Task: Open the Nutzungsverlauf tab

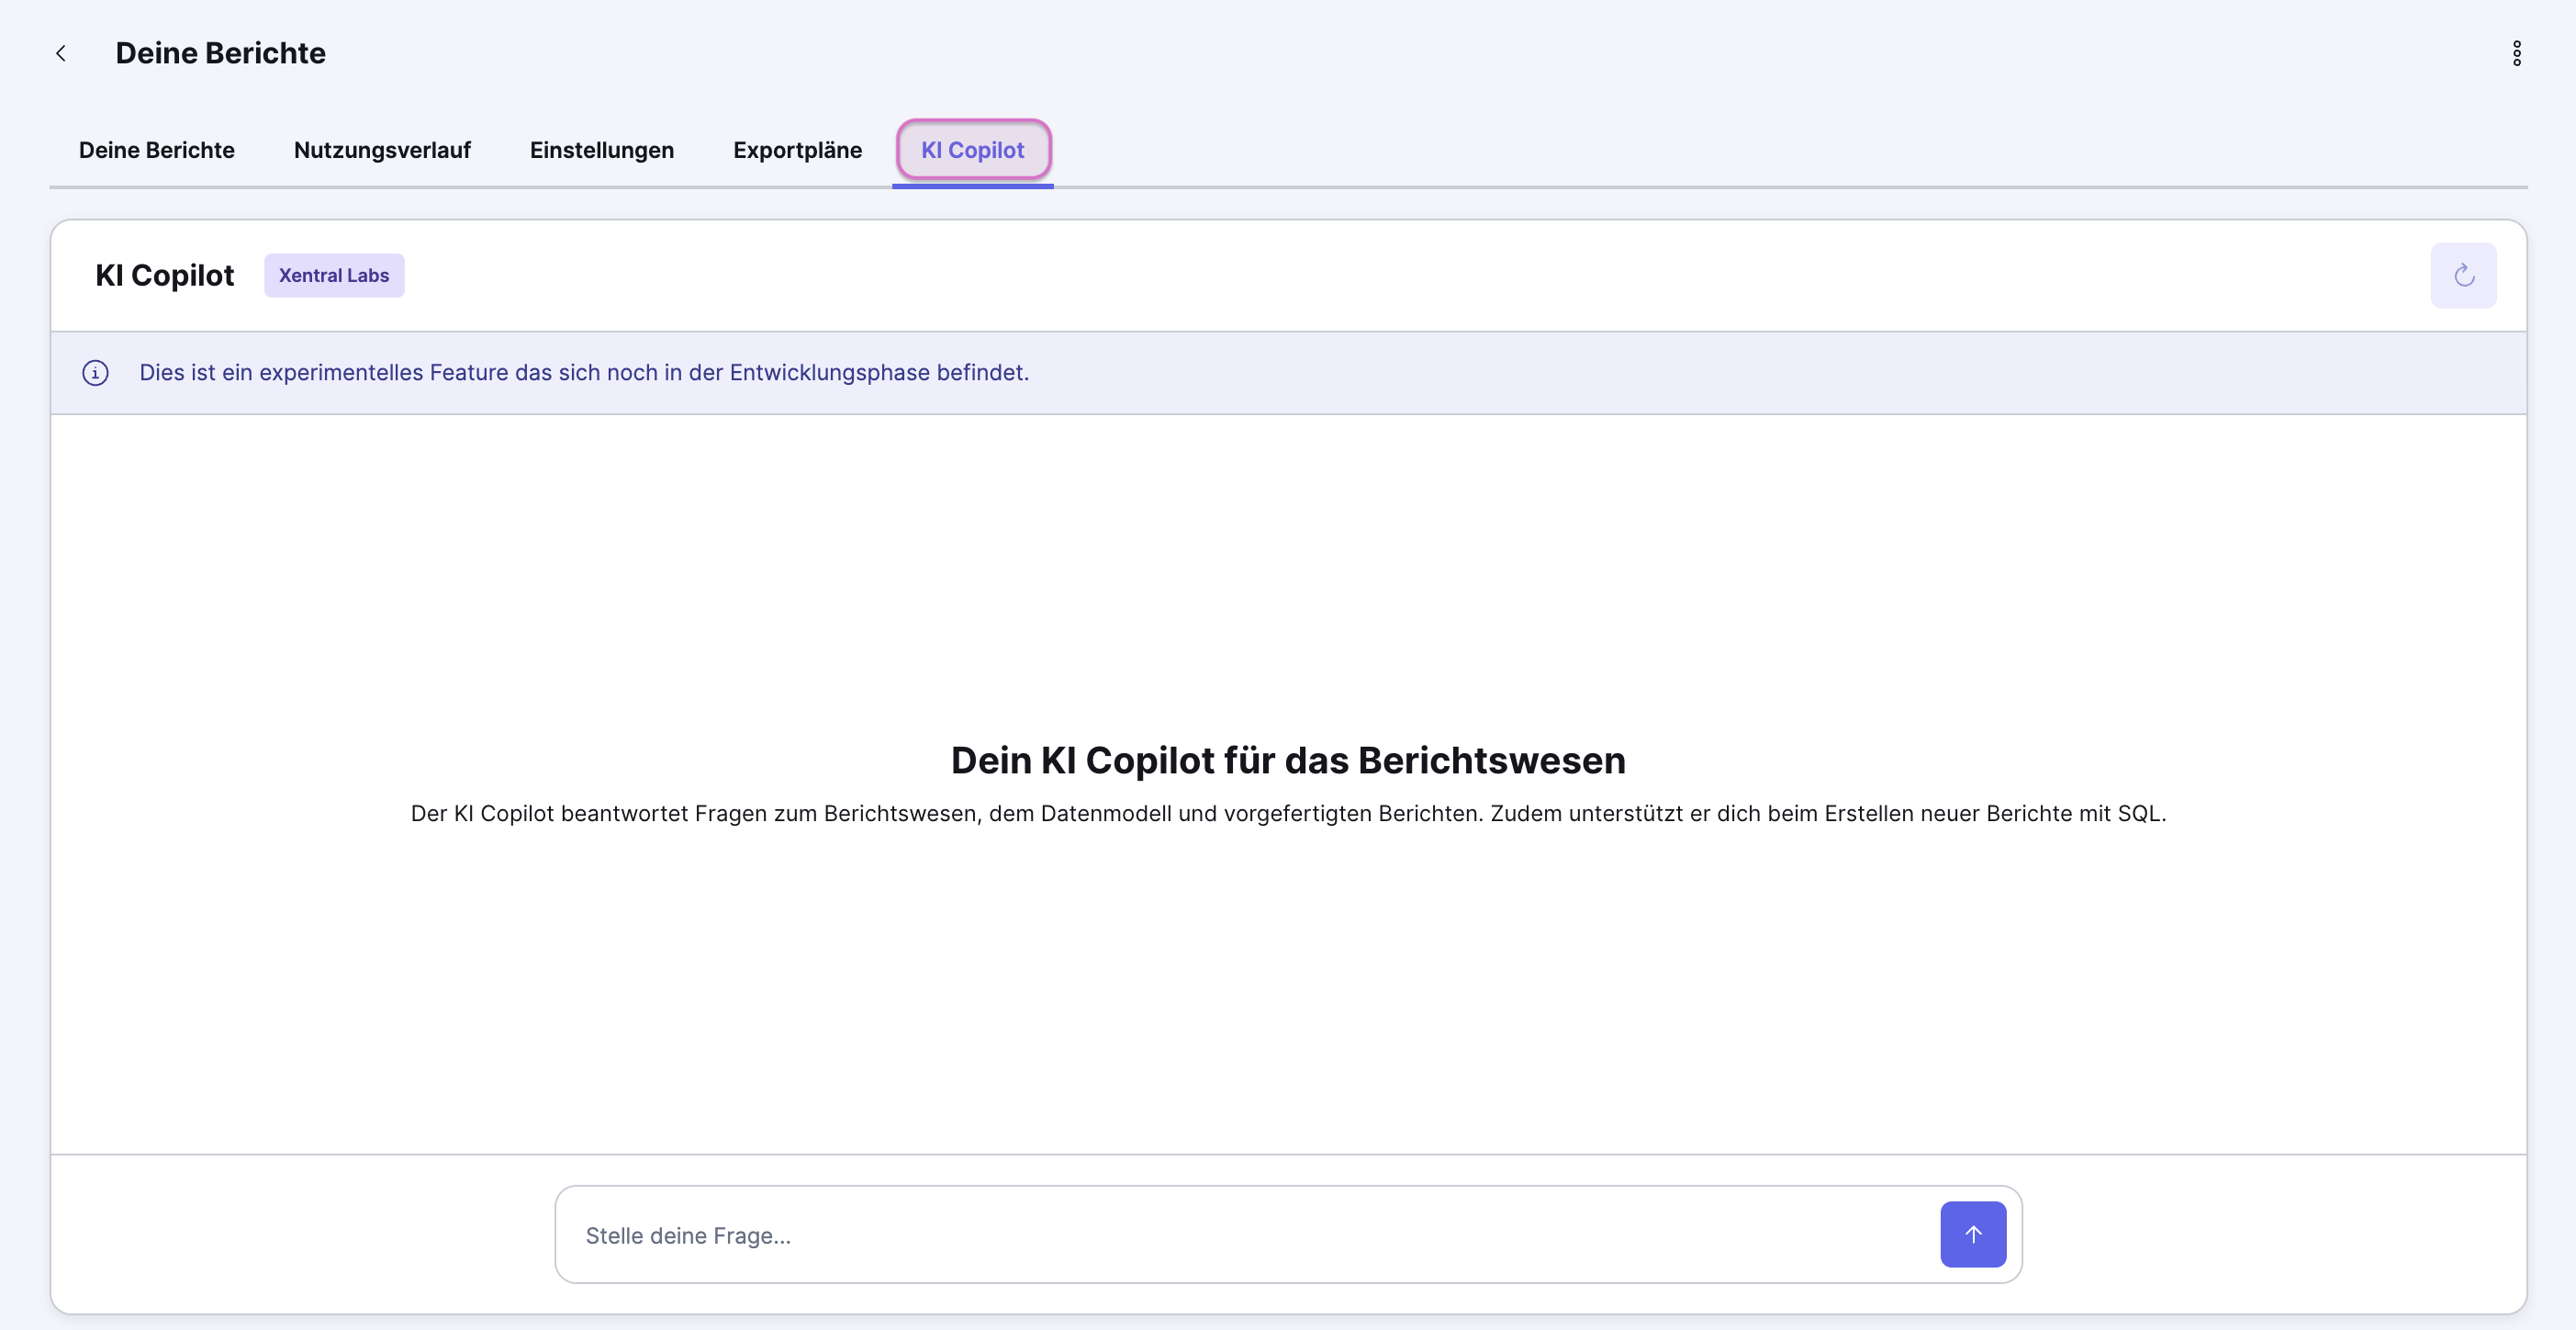Action: click(x=382, y=150)
